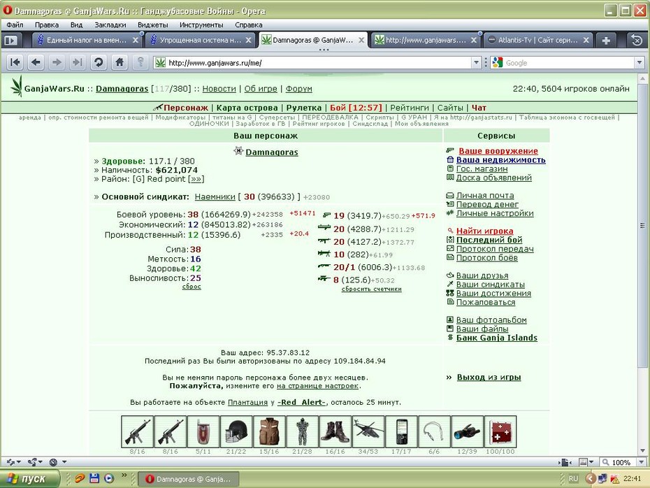The height and width of the screenshot is (488, 650).
Task: Expand hidden system tray icons arrow
Action: (591, 479)
